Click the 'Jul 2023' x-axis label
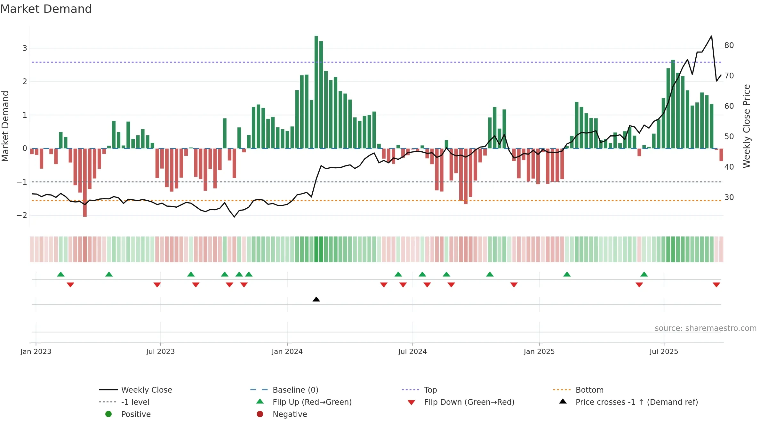Viewport: 768px width, 432px height. tap(160, 351)
